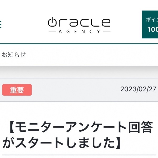Open the green ポイント points box
This screenshot has width=158, height=158.
pyautogui.click(x=150, y=24)
